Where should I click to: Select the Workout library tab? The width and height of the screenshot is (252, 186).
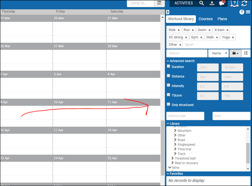(181, 19)
